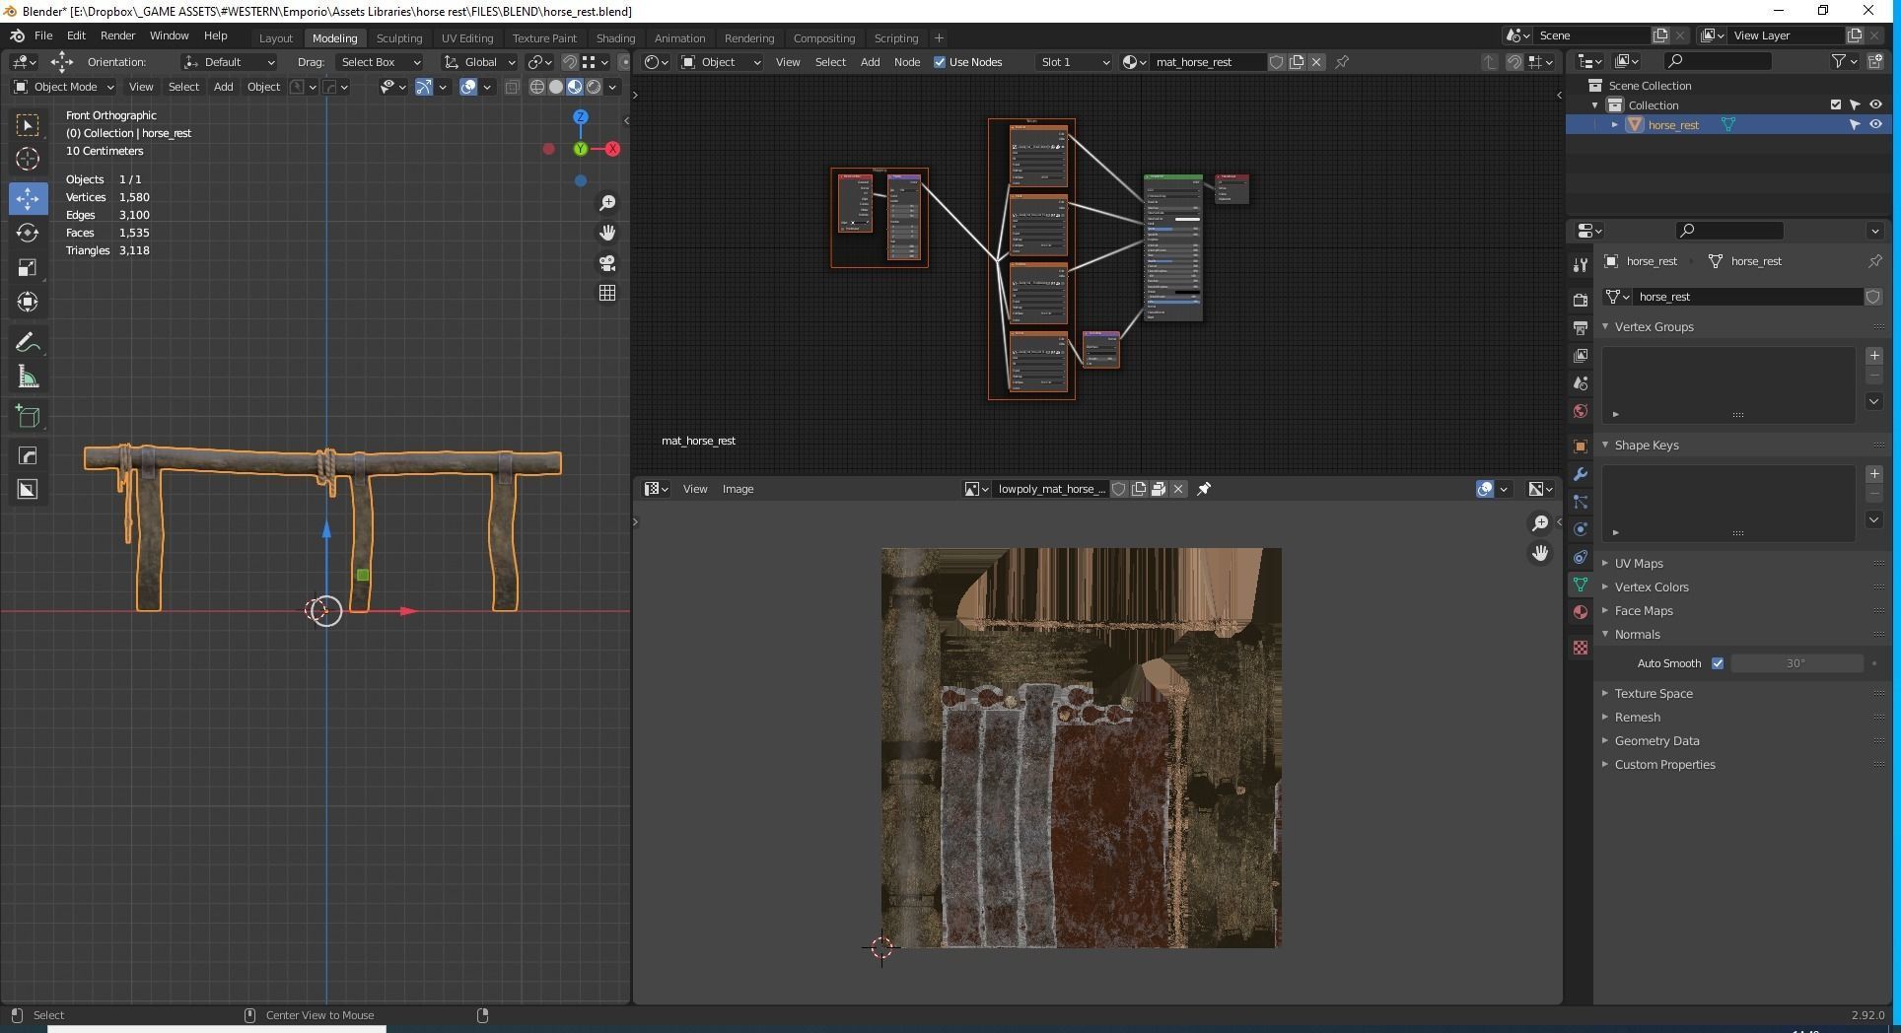Disable the Use Nodes checkbox
The image size is (1901, 1033).
coord(940,62)
